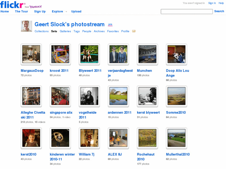Click the Upload menu item
This screenshot has width=226, height=169.
(x=76, y=11)
